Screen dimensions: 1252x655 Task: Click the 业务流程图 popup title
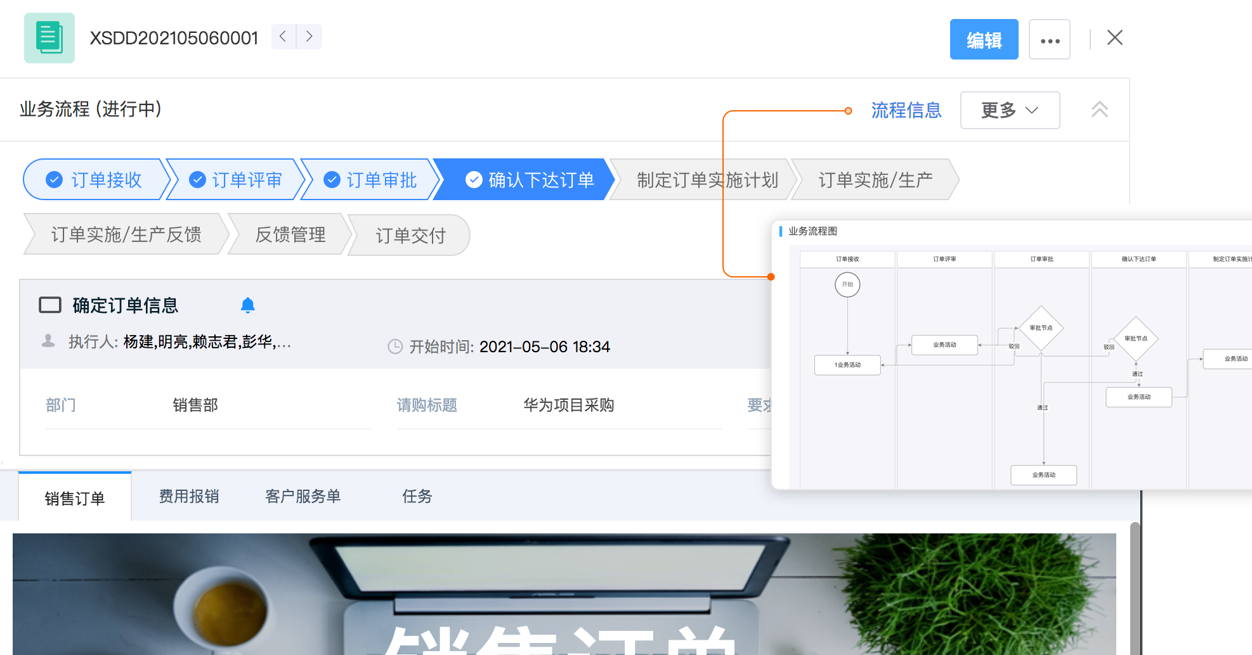click(x=812, y=231)
